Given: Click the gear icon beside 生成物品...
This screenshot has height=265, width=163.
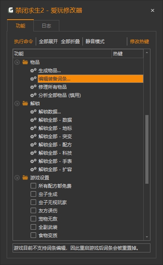Looking at the screenshot, I should 33,70.
